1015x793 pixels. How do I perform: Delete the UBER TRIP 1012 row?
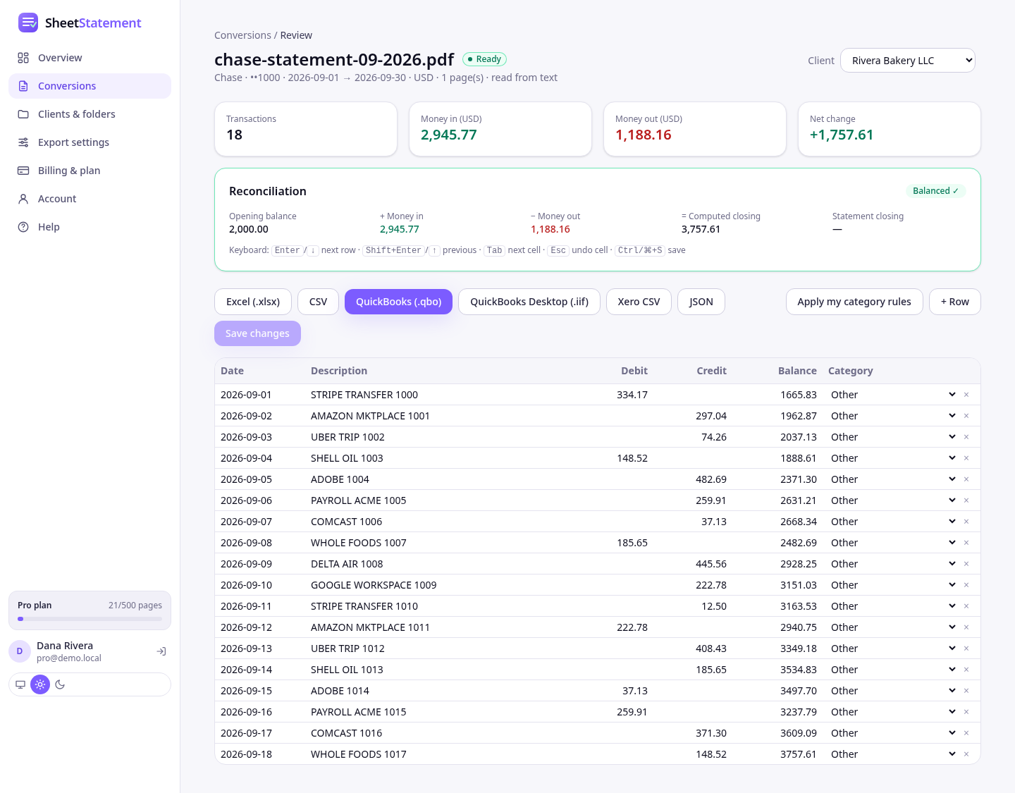pyautogui.click(x=966, y=648)
